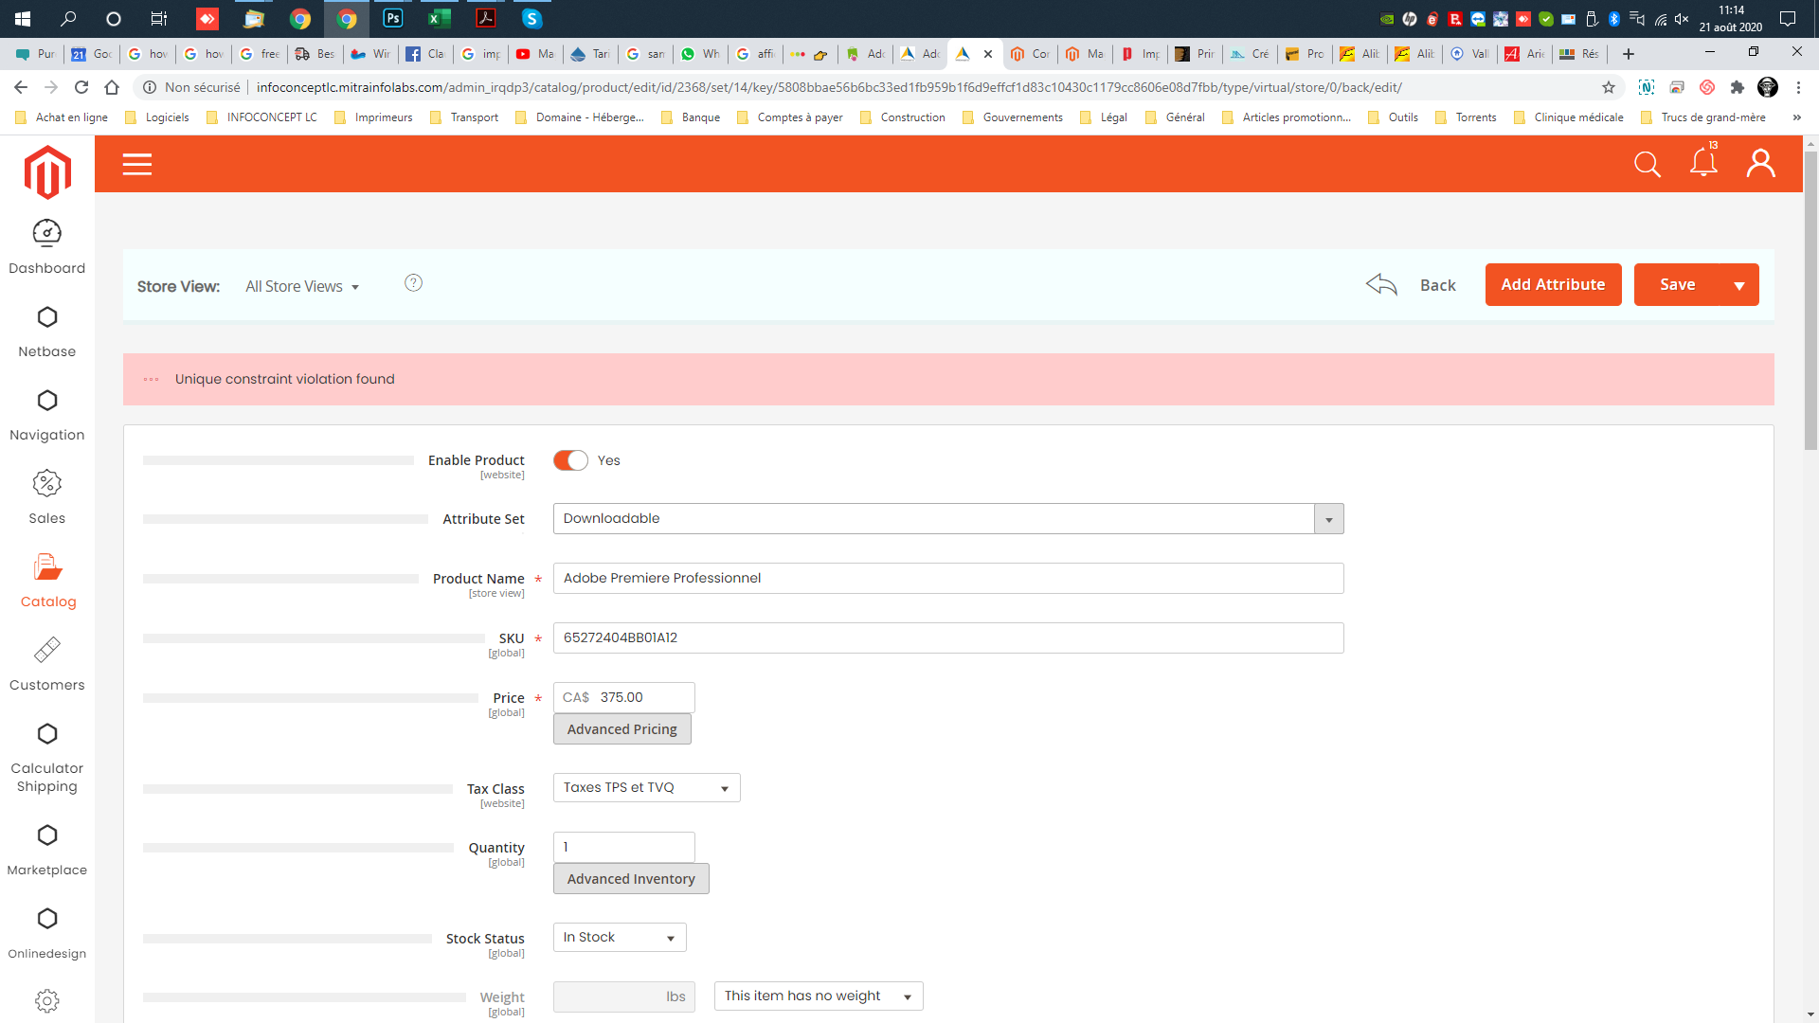The image size is (1819, 1023).
Task: Click the Advanced Pricing button
Action: [621, 728]
